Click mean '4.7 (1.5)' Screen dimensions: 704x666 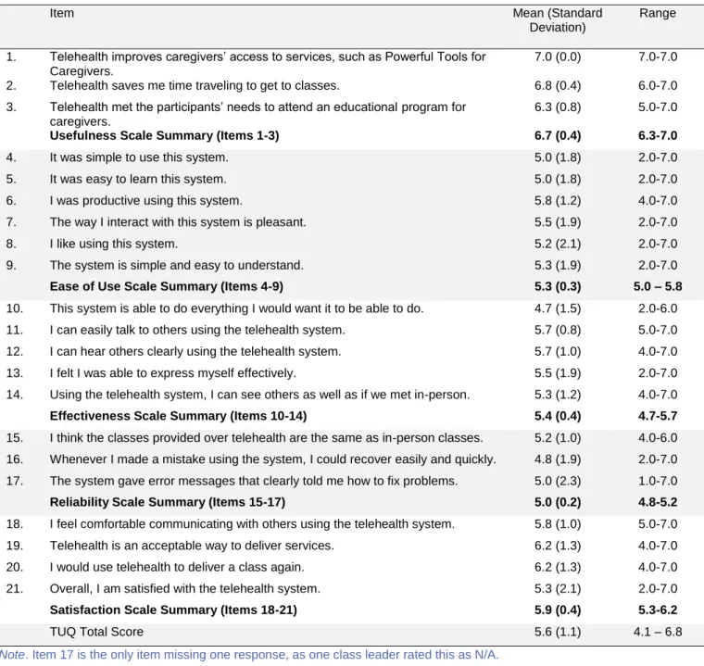(x=558, y=308)
